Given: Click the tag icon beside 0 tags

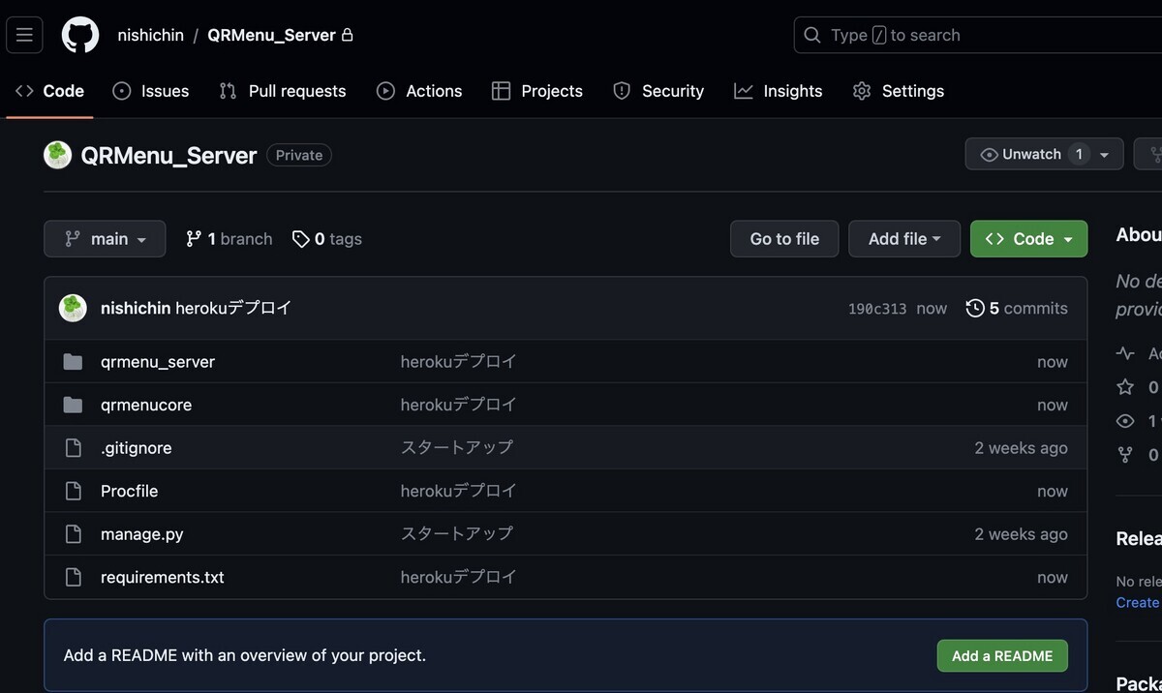Looking at the screenshot, I should tap(301, 239).
